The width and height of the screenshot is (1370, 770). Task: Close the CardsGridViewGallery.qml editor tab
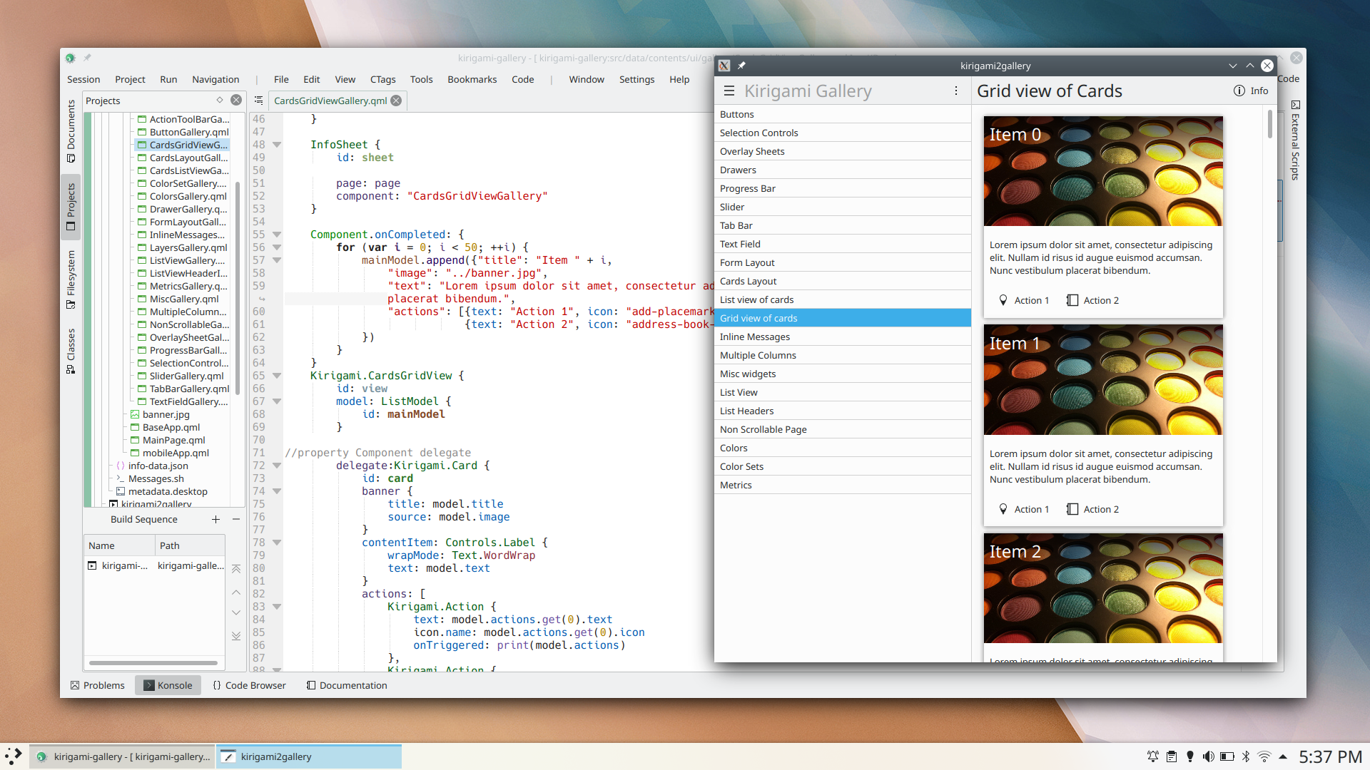coord(396,101)
